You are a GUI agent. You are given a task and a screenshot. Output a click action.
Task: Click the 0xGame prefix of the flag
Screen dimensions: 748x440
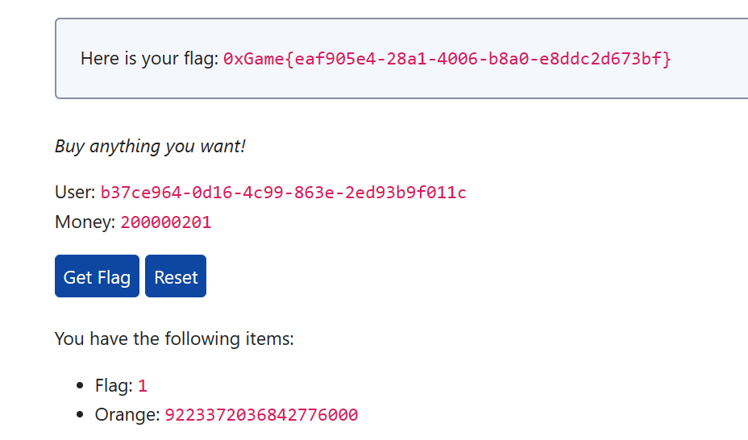tap(254, 59)
